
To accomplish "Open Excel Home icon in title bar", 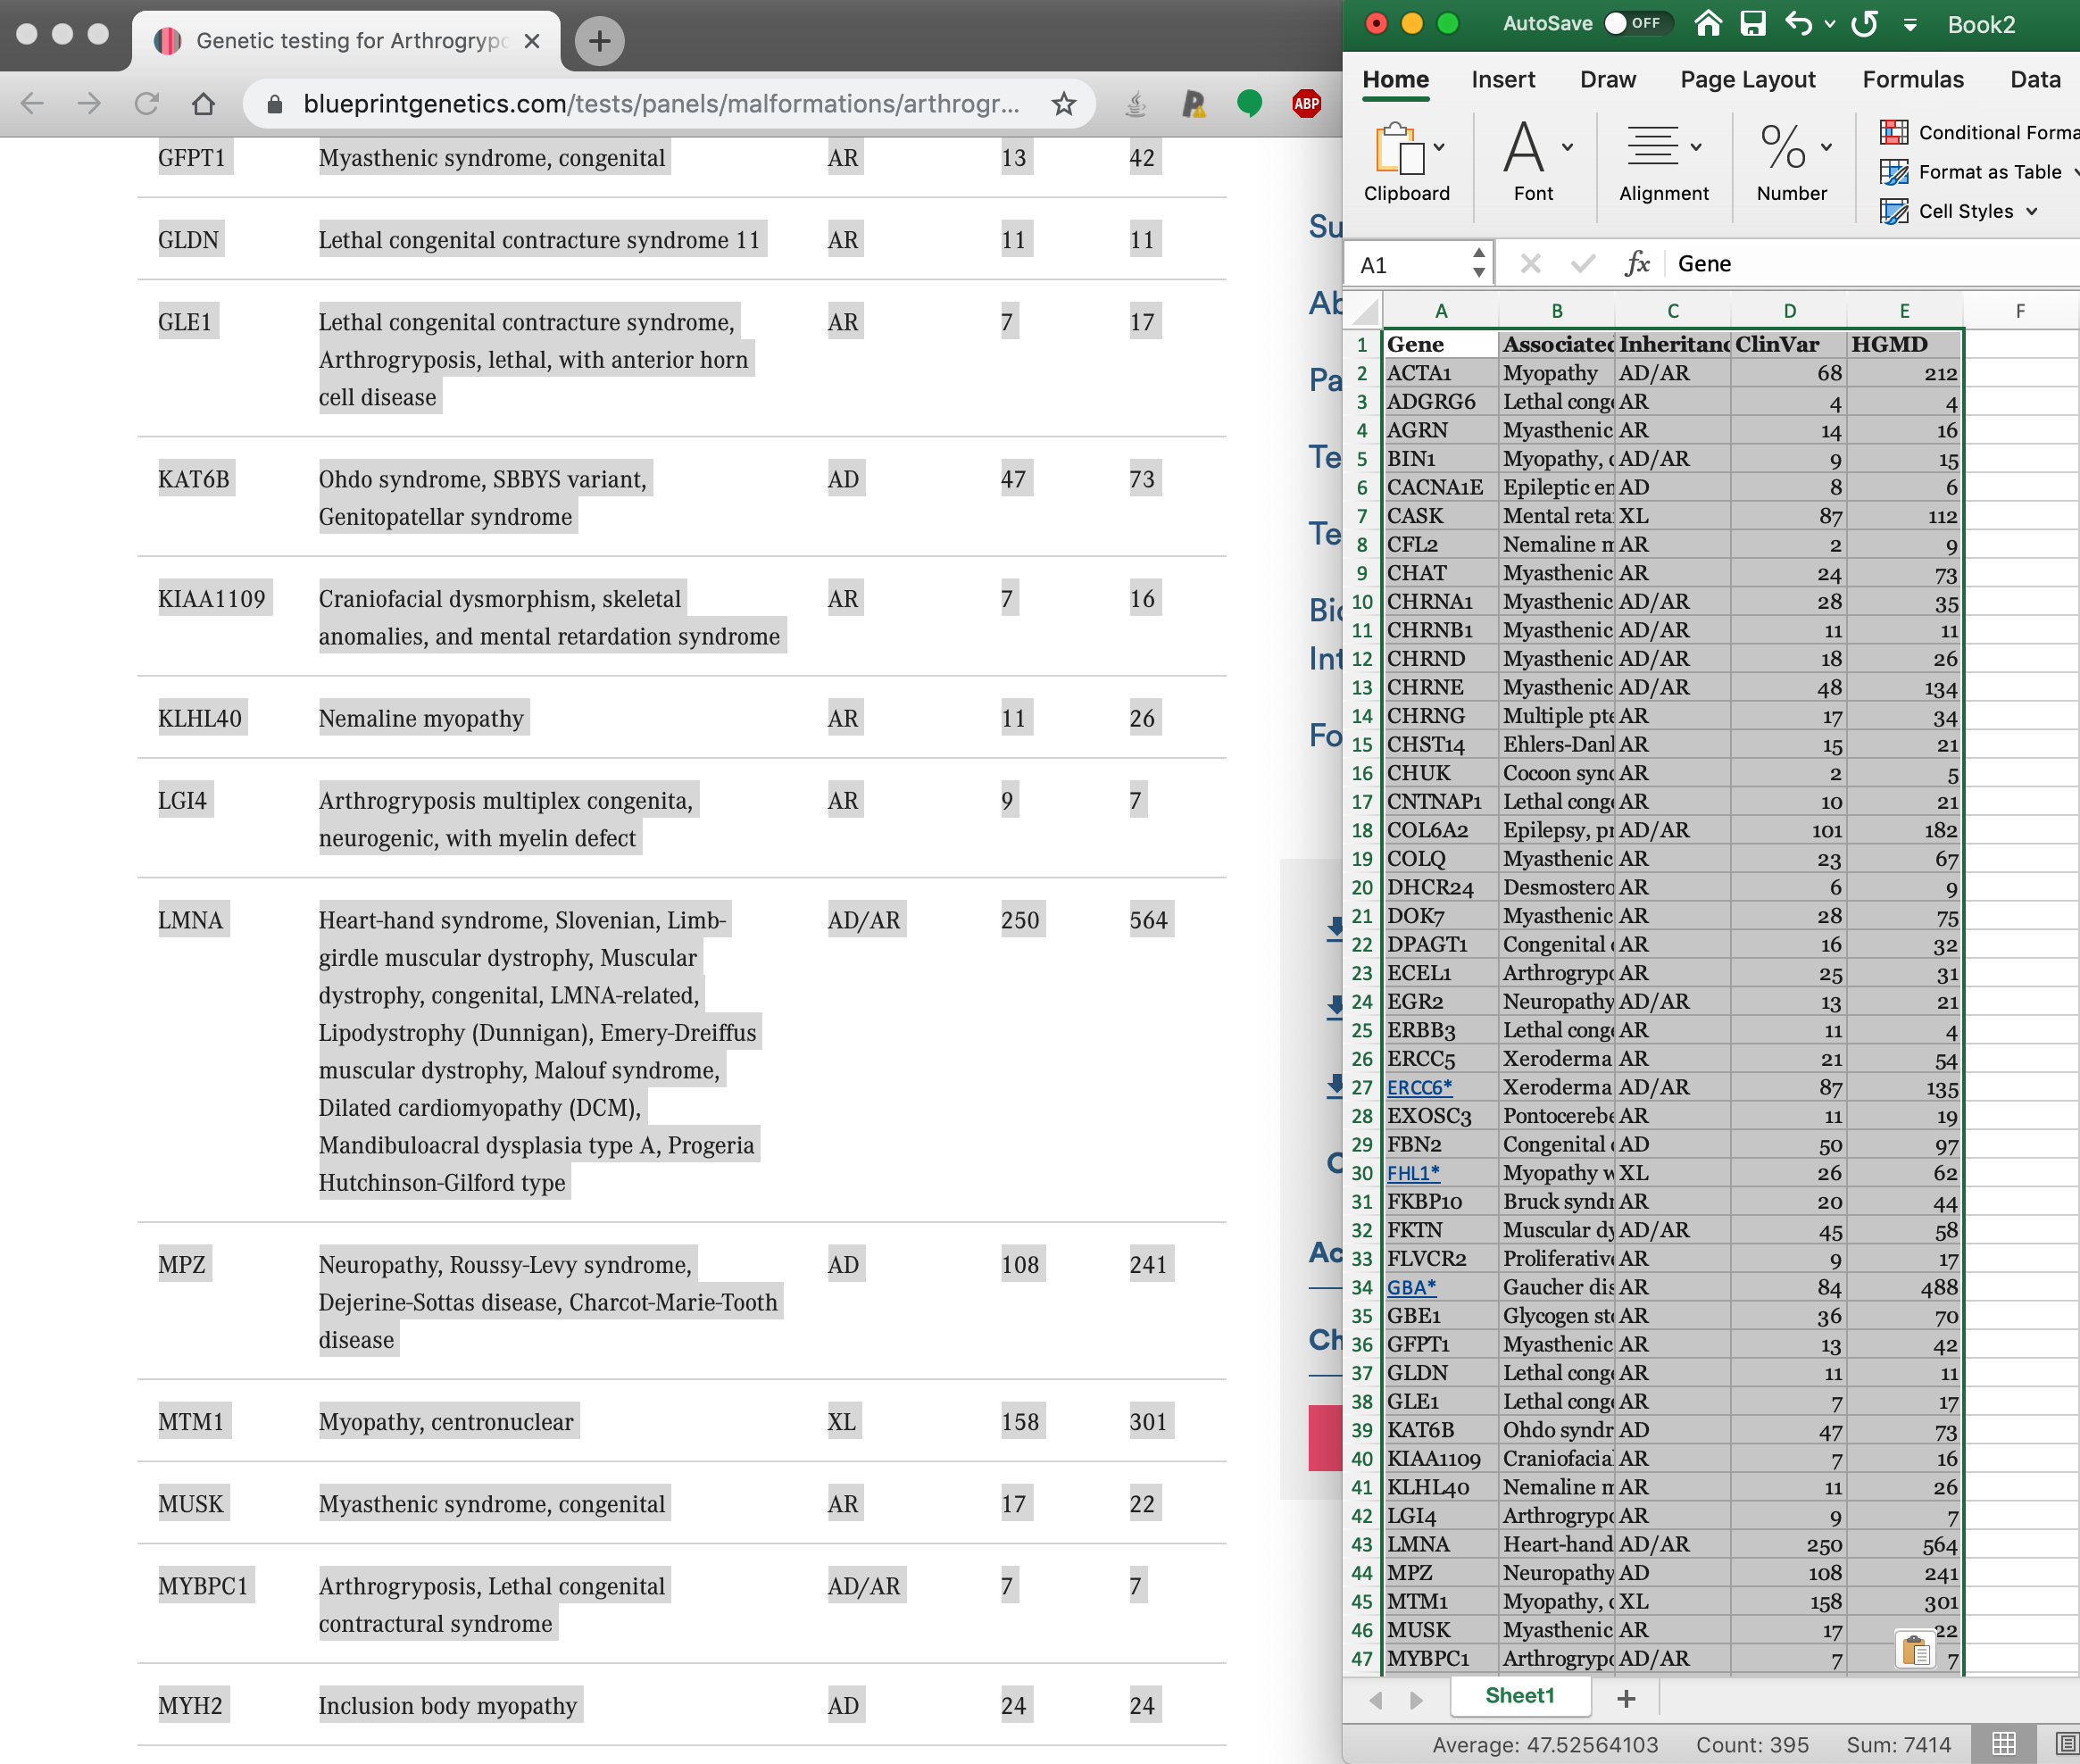I will [1709, 24].
